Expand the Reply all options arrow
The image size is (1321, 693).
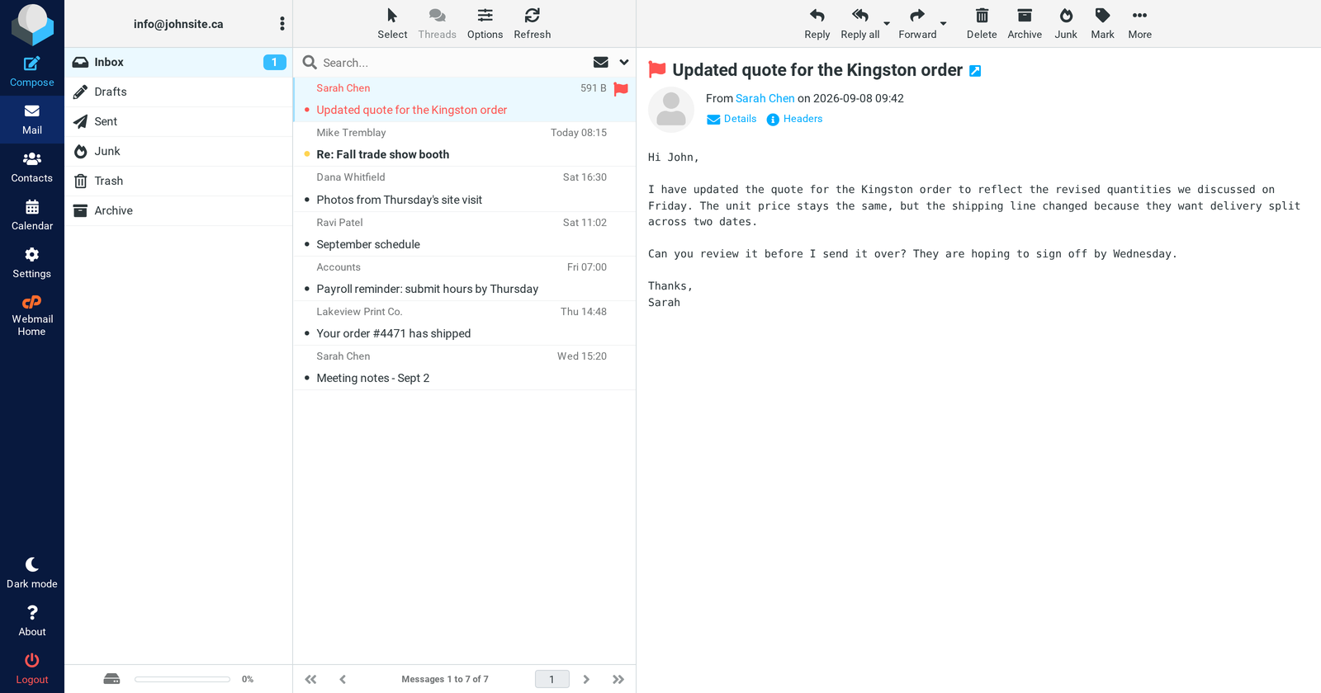point(887,24)
